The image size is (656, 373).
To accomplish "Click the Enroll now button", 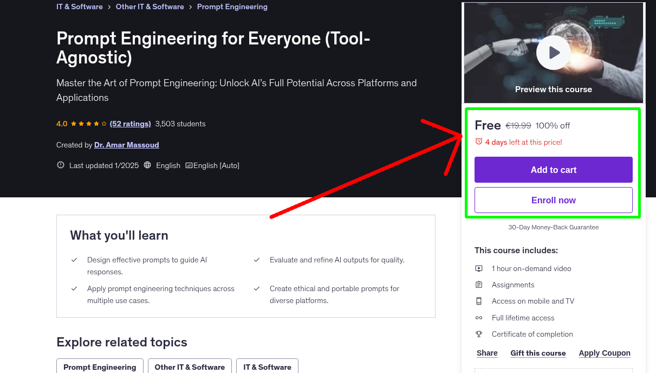I will pos(554,200).
